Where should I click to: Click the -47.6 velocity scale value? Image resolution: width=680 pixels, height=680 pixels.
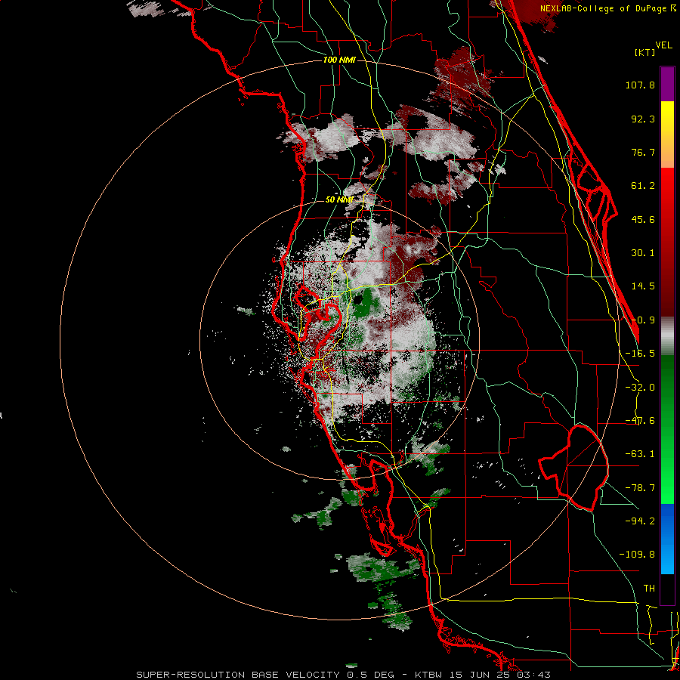[640, 421]
